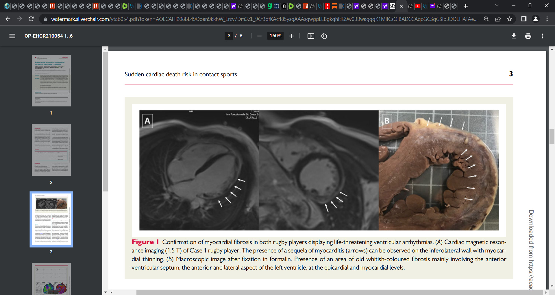The width and height of the screenshot is (555, 295).
Task: Open the PDF viewer more actions menu
Action: (543, 36)
